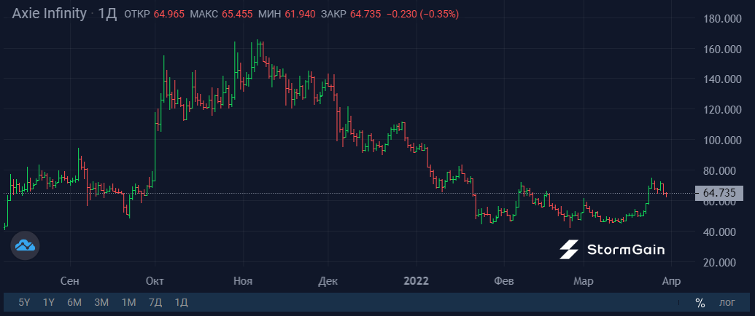Click the Мар date axis label
The height and width of the screenshot is (316, 755).
[x=584, y=281]
